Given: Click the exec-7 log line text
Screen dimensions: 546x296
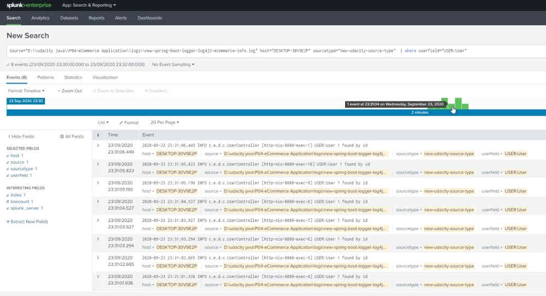Looking at the screenshot, I should pyautogui.click(x=254, y=221).
